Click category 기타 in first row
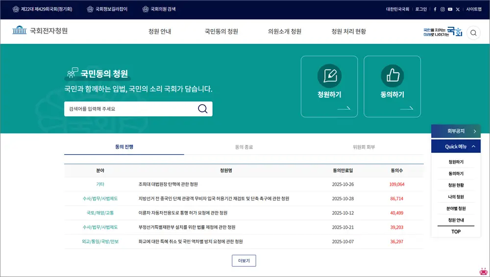This screenshot has height=277, width=490. pos(100,184)
